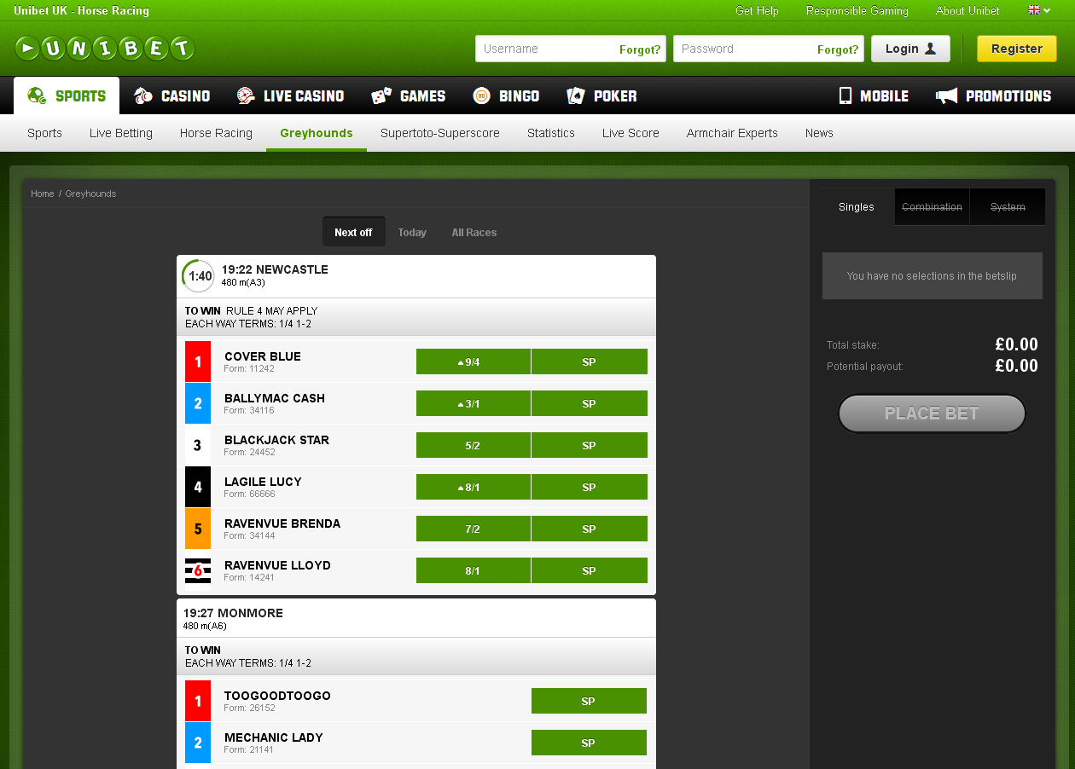Screen dimensions: 1075x769
Task: Select the Greyhounds submenu item
Action: [x=317, y=133]
